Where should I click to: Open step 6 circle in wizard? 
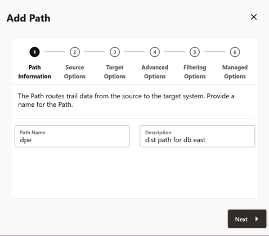point(235,52)
